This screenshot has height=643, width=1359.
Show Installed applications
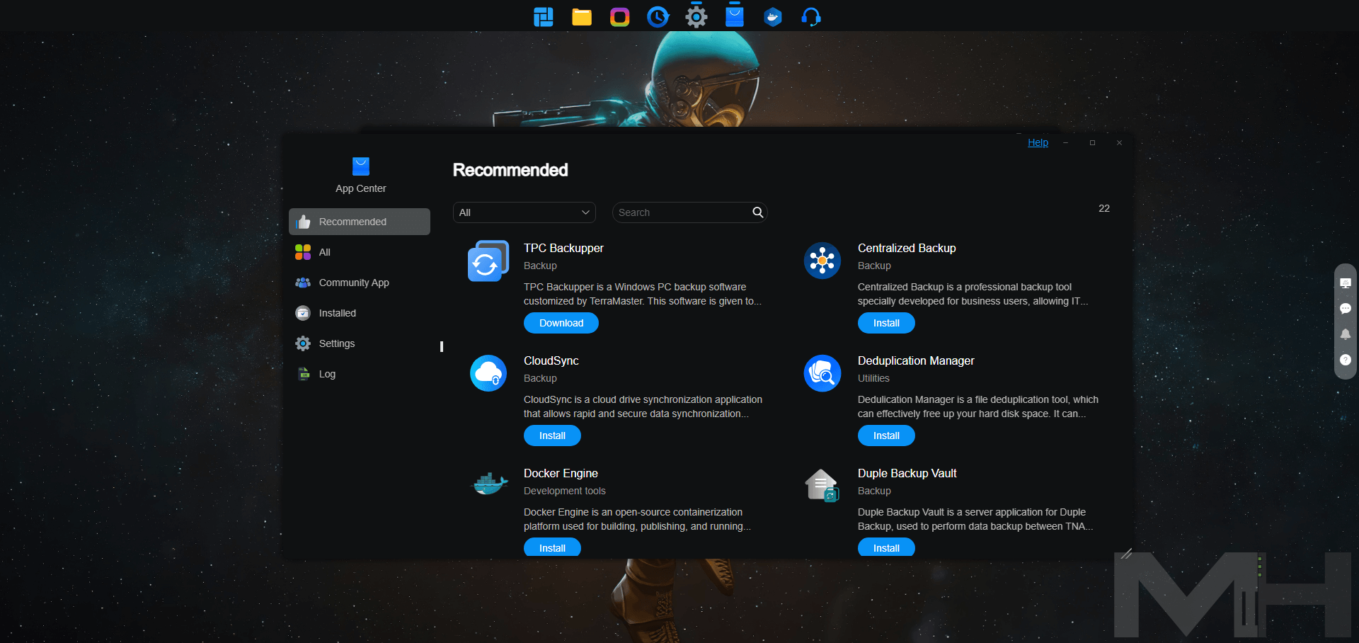pyautogui.click(x=360, y=313)
